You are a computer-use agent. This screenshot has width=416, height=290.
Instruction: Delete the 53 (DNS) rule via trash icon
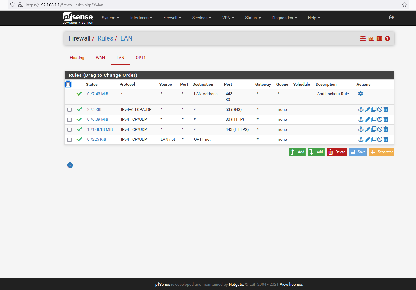pyautogui.click(x=386, y=109)
